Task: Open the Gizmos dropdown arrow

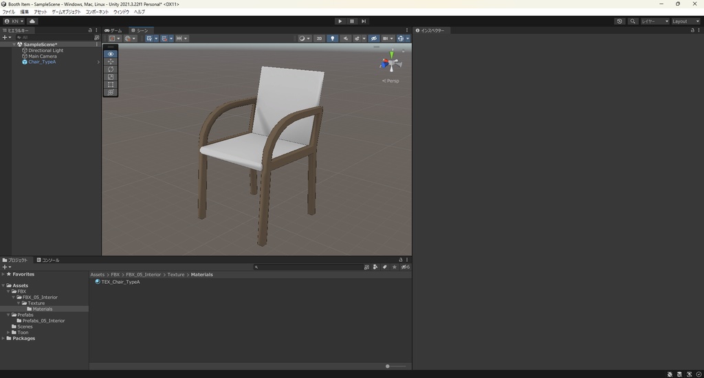Action: 408,38
